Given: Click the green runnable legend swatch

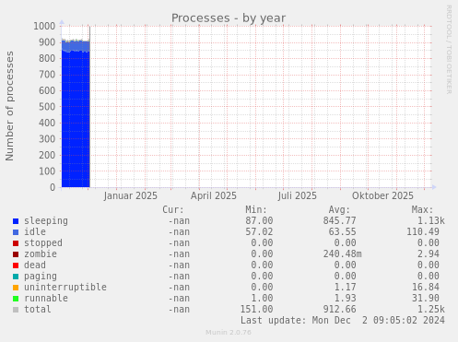Looking at the screenshot, I should click(16, 299).
